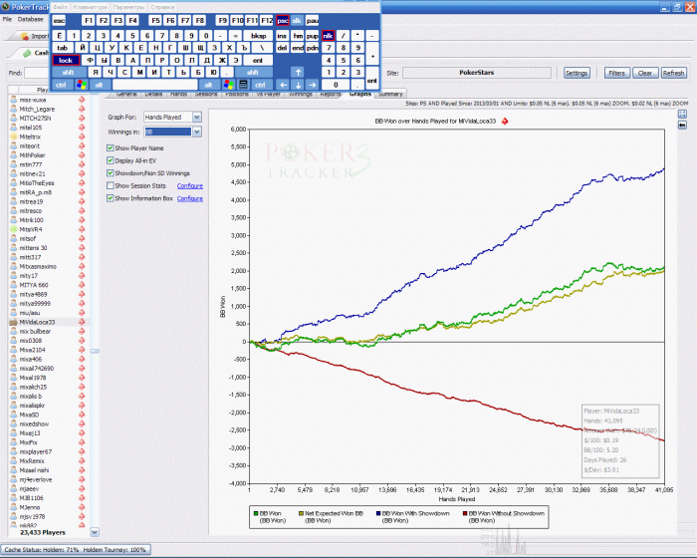Tap the spacebar on the virtual keyboard
The height and width of the screenshot is (558, 697).
point(154,85)
